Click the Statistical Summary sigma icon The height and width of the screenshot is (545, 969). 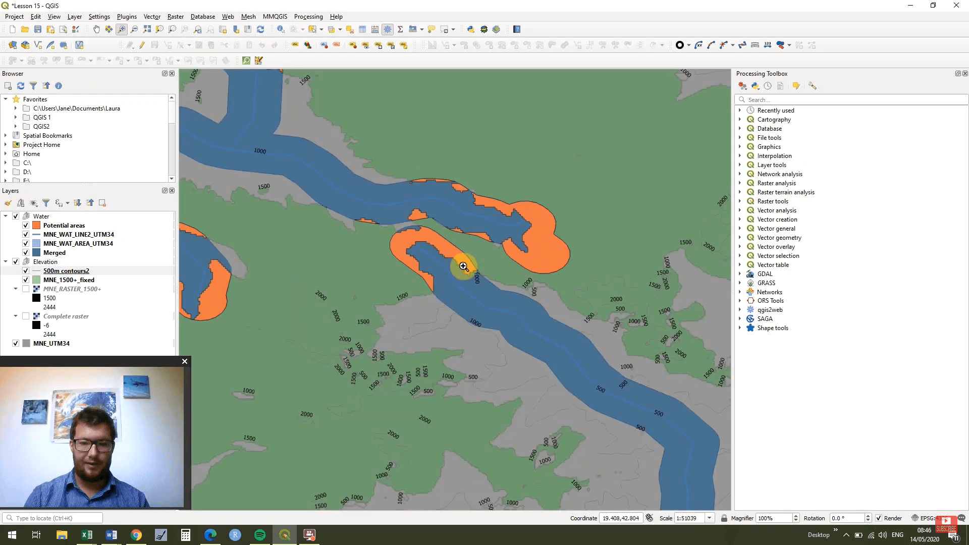pyautogui.click(x=400, y=29)
